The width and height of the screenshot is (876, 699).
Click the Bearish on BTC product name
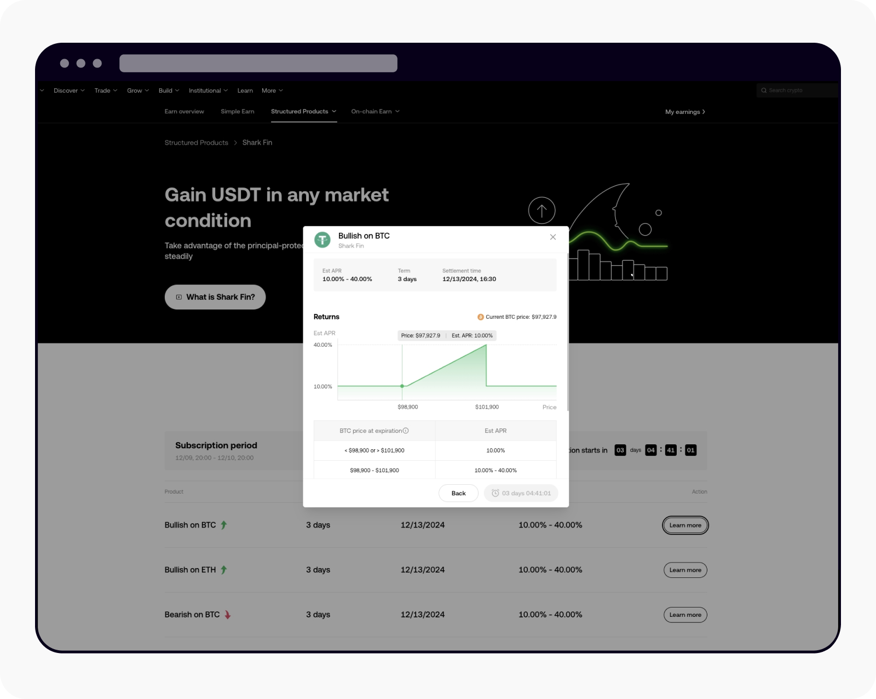[x=192, y=615]
